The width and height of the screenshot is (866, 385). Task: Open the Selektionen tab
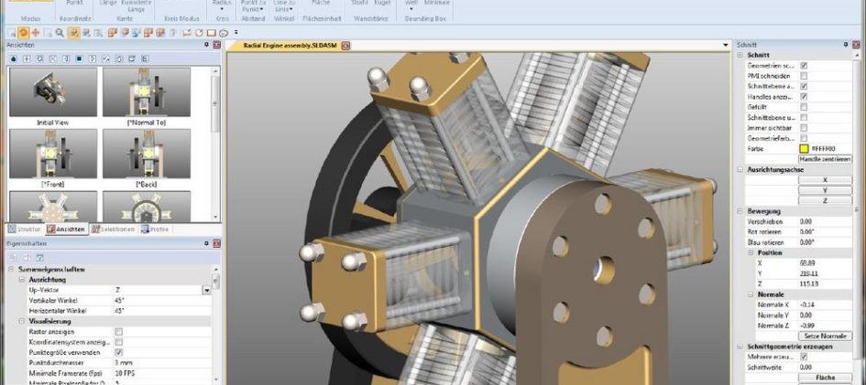click(x=114, y=229)
